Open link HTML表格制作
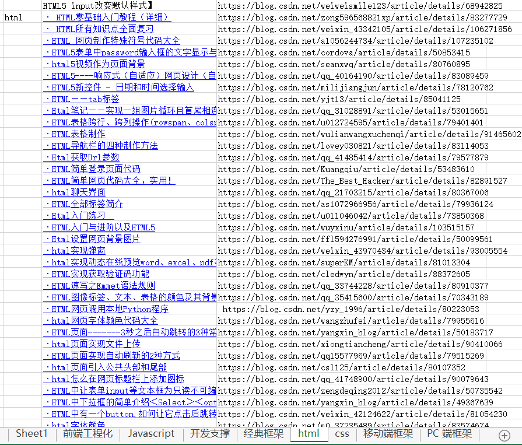This screenshot has width=522, height=445. (74, 134)
